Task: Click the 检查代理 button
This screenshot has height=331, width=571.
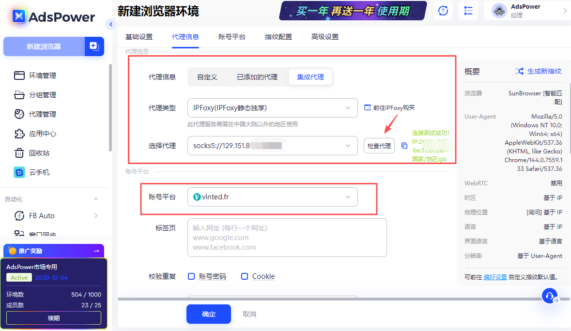Action: tap(379, 146)
